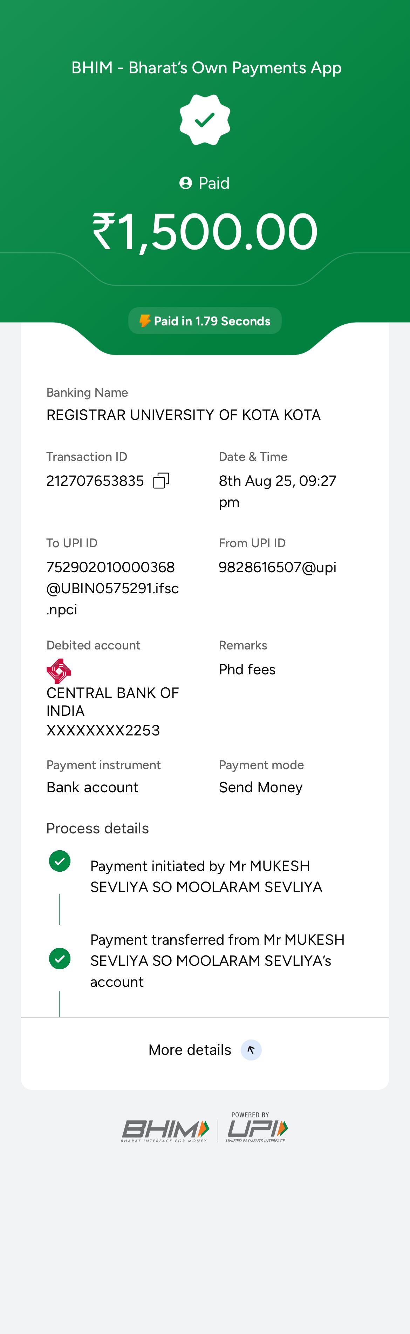Click the BHIM app title header

coord(206,68)
